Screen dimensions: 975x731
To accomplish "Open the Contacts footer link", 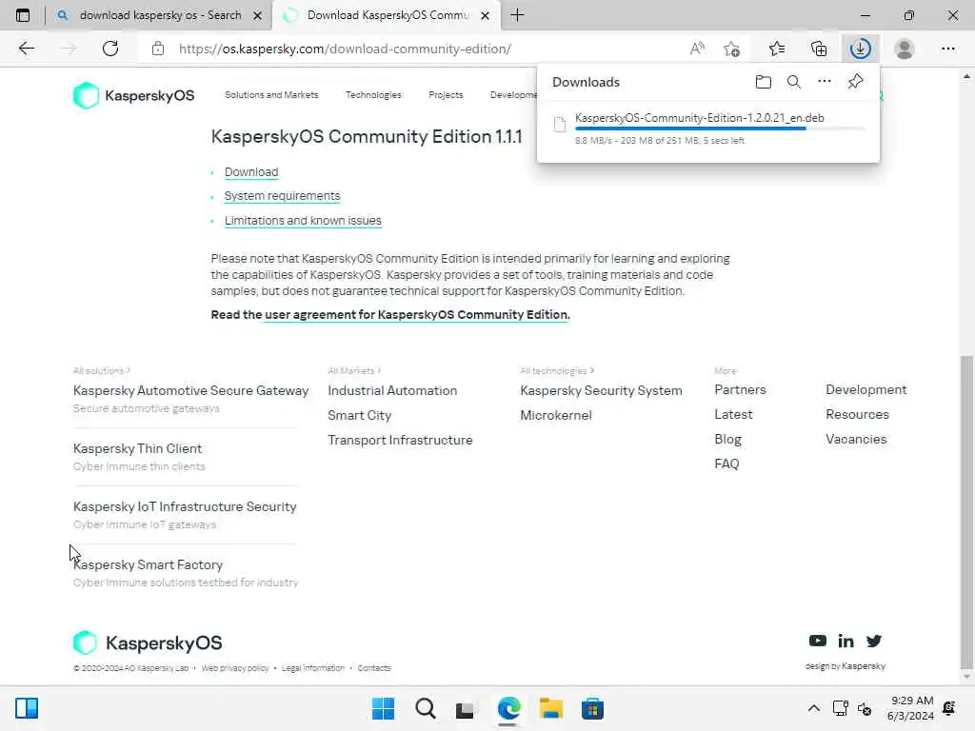I will click(373, 668).
